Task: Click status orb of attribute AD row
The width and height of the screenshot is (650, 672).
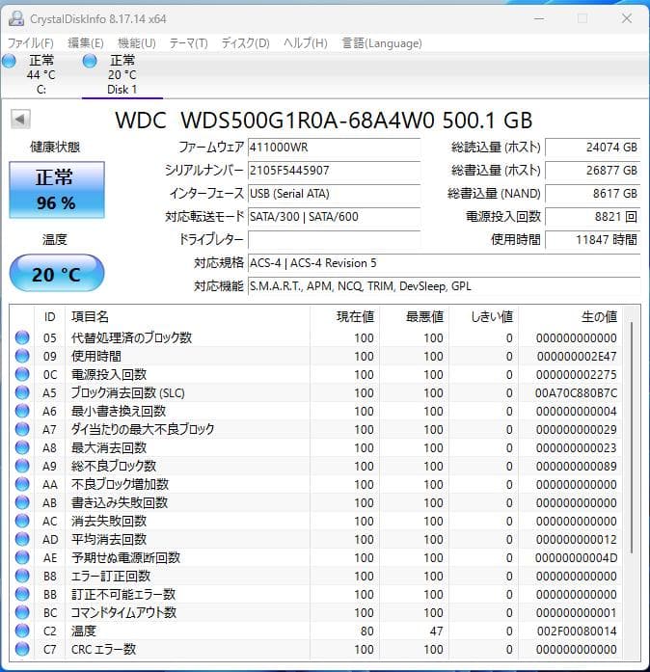Action: pyautogui.click(x=22, y=539)
